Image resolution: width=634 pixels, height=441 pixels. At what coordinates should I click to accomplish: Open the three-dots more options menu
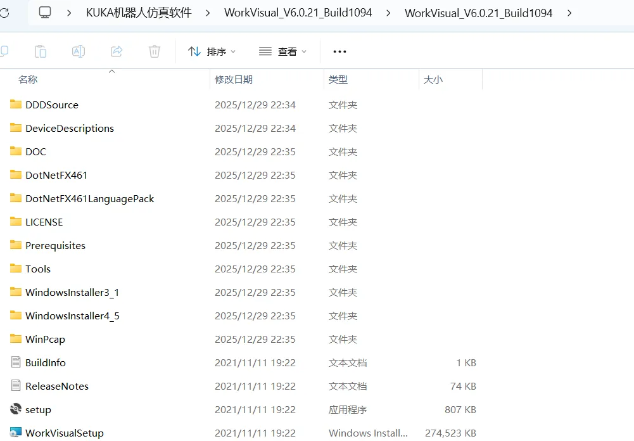click(x=339, y=51)
